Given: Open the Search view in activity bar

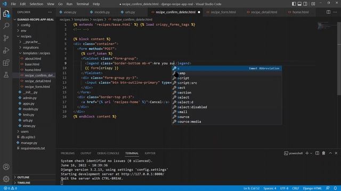Looking at the screenshot, I should tap(6, 26).
